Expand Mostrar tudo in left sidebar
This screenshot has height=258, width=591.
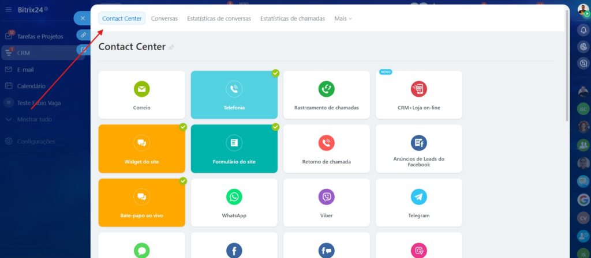click(34, 120)
